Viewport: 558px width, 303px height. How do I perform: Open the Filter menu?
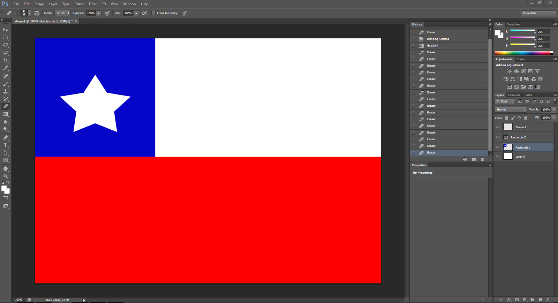93,4
